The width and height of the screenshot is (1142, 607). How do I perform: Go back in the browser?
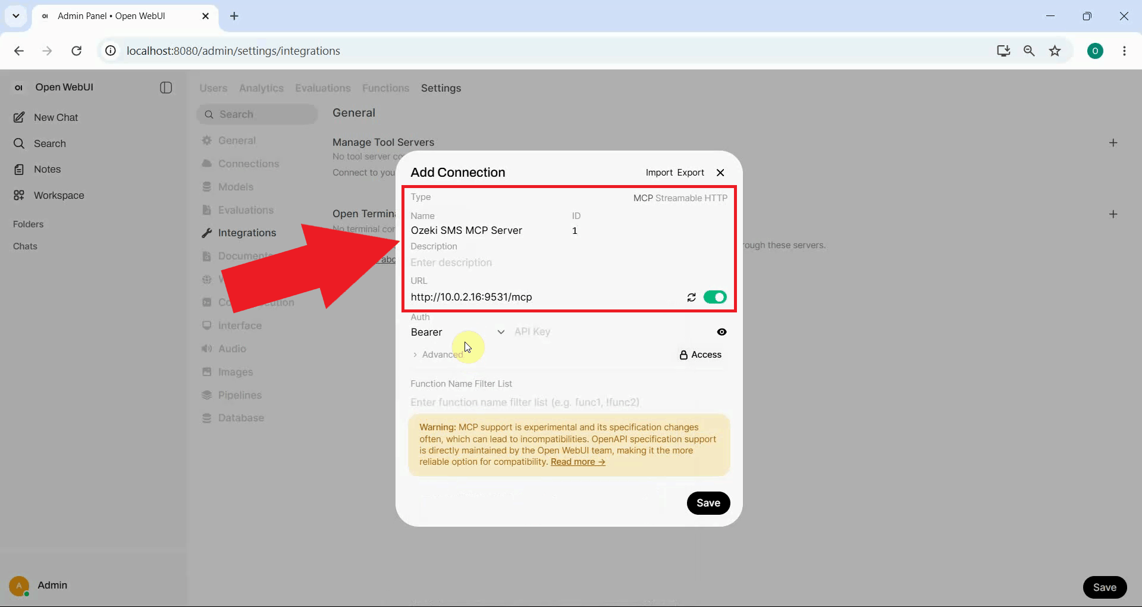[19, 51]
